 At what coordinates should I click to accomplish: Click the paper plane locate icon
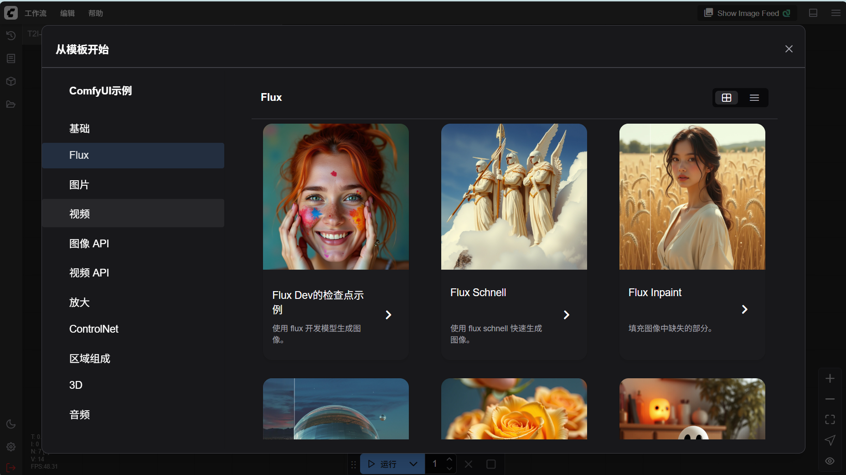tap(830, 440)
